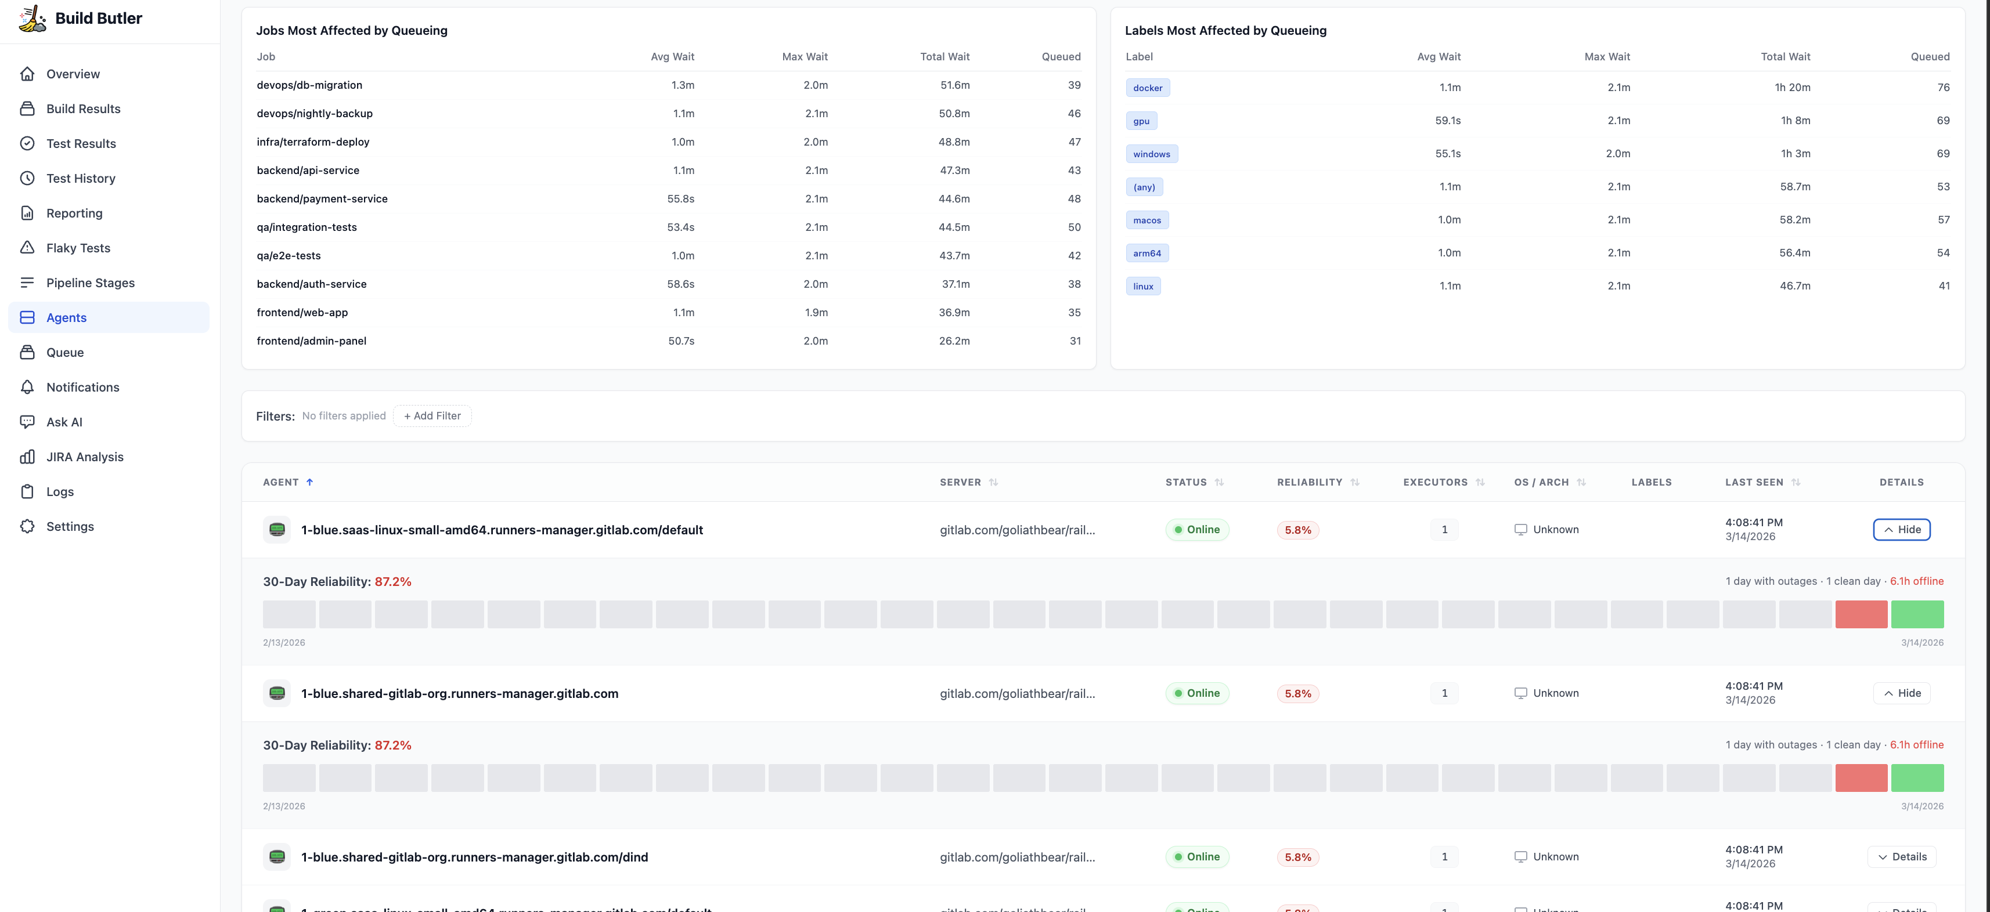This screenshot has width=1990, height=912.
Task: Collapse details for saas-linux-small-amd64 agent
Action: click(1901, 530)
